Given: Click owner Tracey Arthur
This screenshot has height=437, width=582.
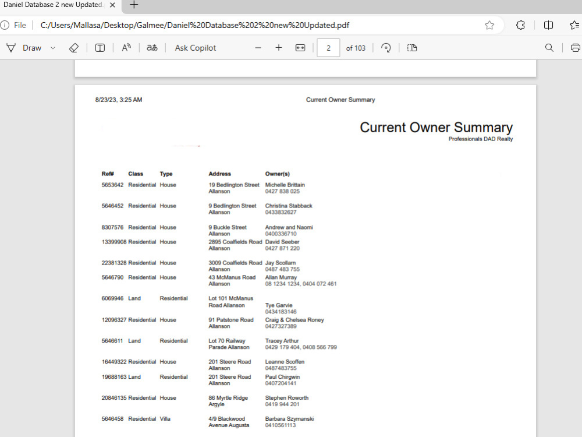Looking at the screenshot, I should (x=282, y=340).
